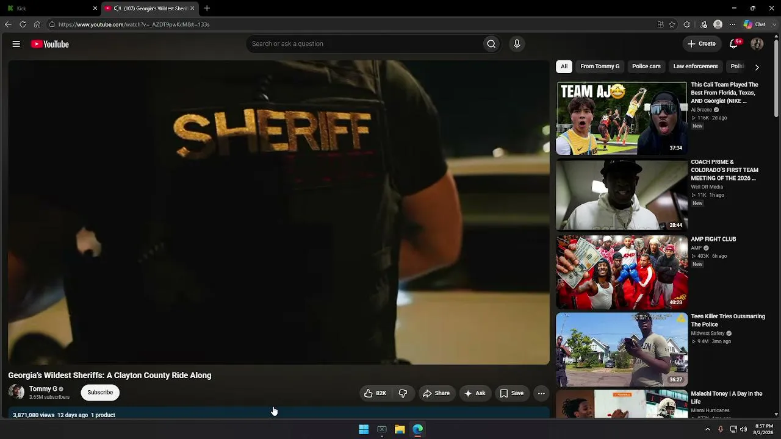The image size is (781, 439).
Task: Save video to a playlist
Action: coord(512,393)
